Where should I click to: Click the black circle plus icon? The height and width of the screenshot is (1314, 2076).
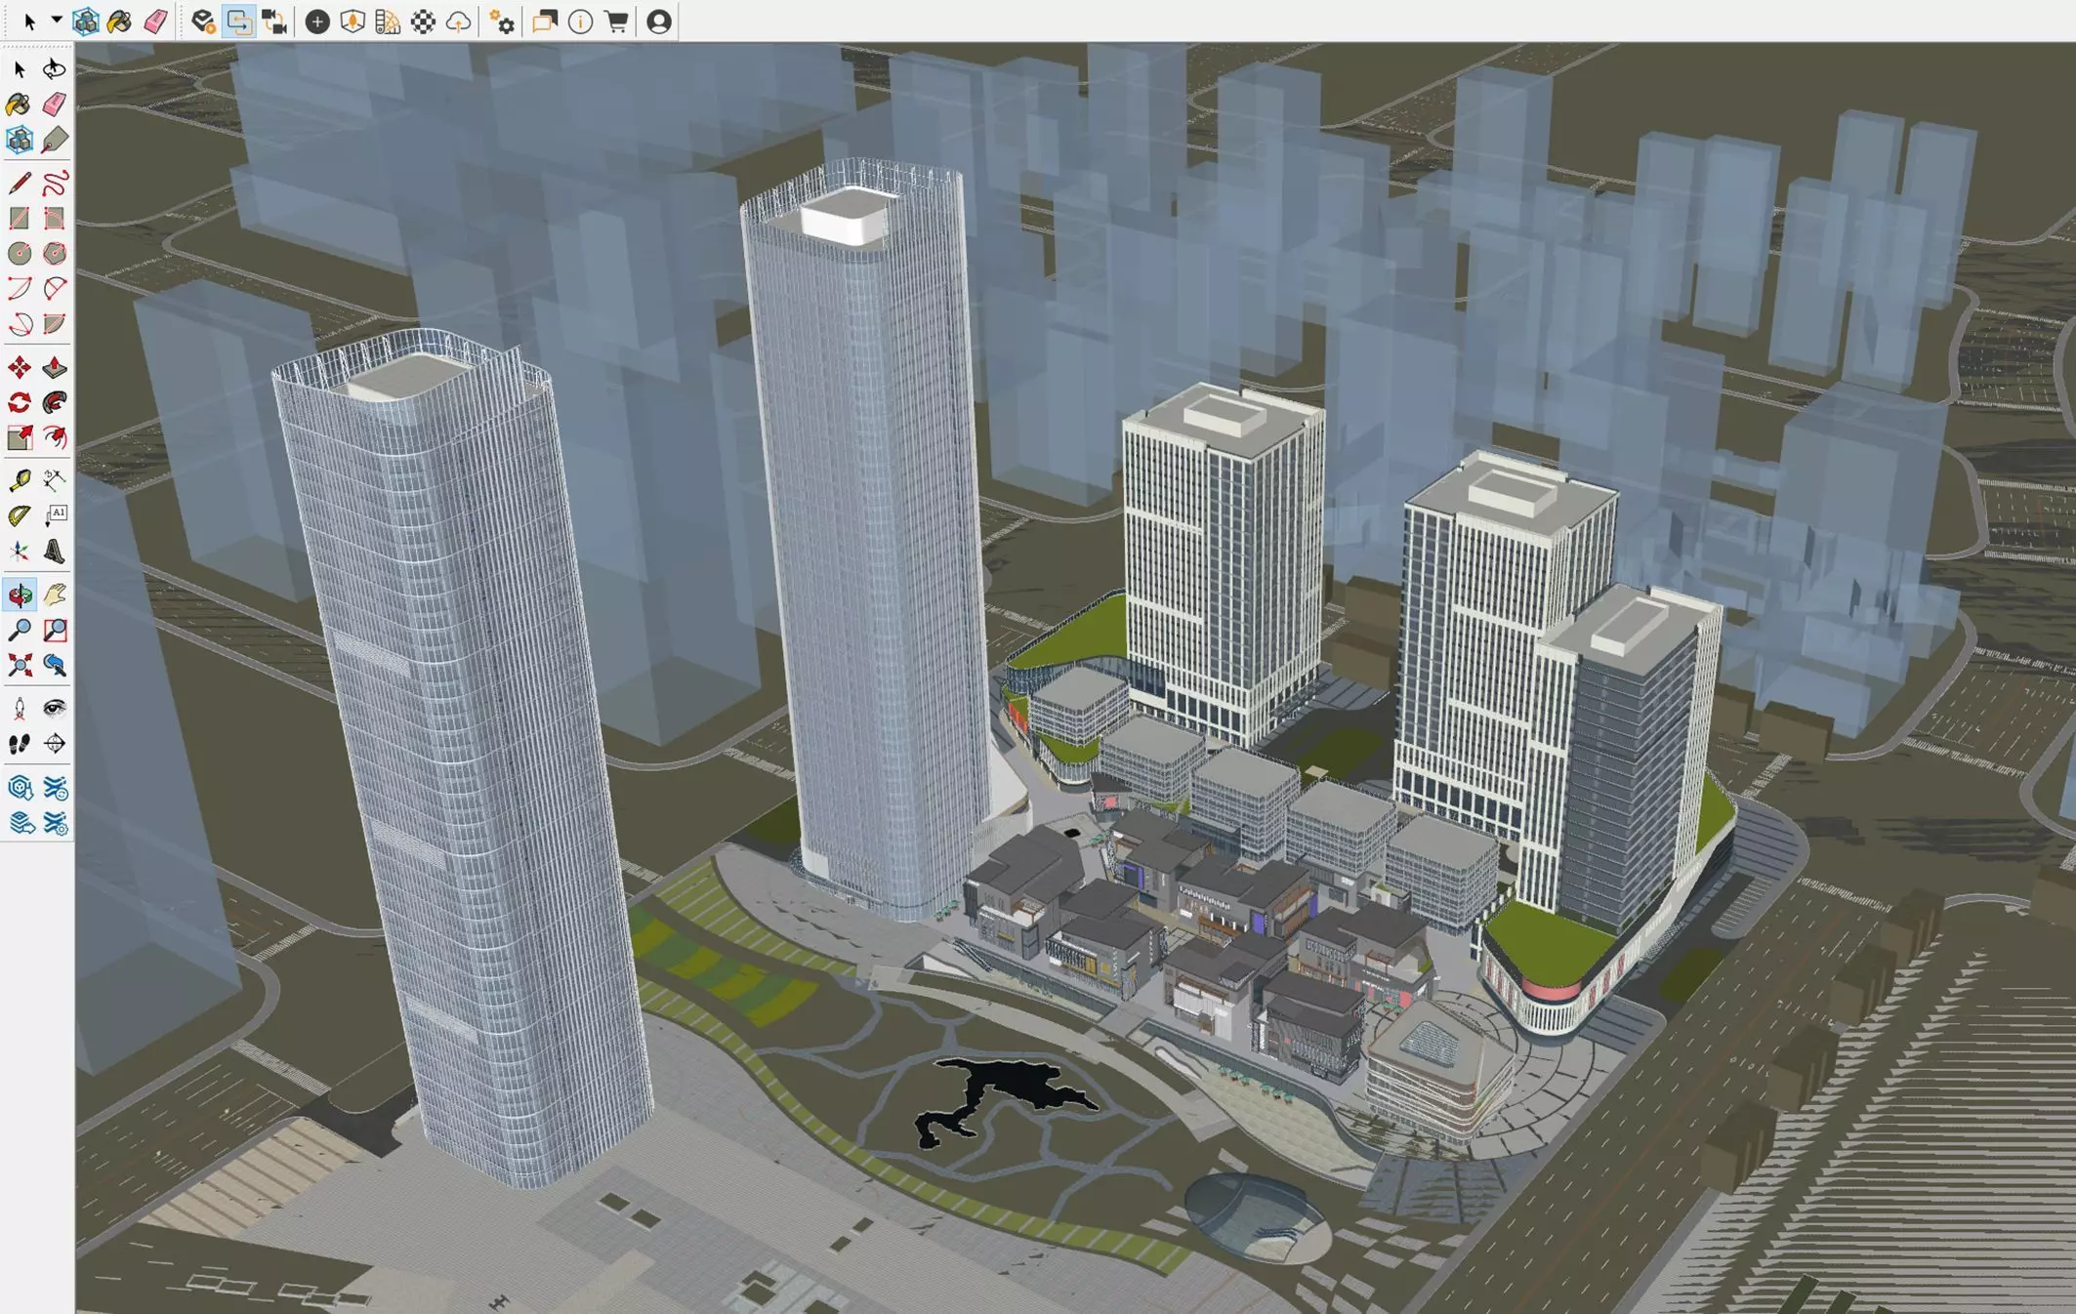click(316, 21)
